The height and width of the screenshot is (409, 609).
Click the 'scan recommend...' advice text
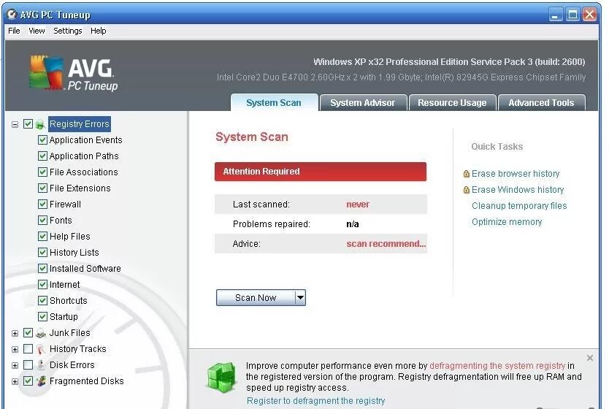tap(386, 244)
